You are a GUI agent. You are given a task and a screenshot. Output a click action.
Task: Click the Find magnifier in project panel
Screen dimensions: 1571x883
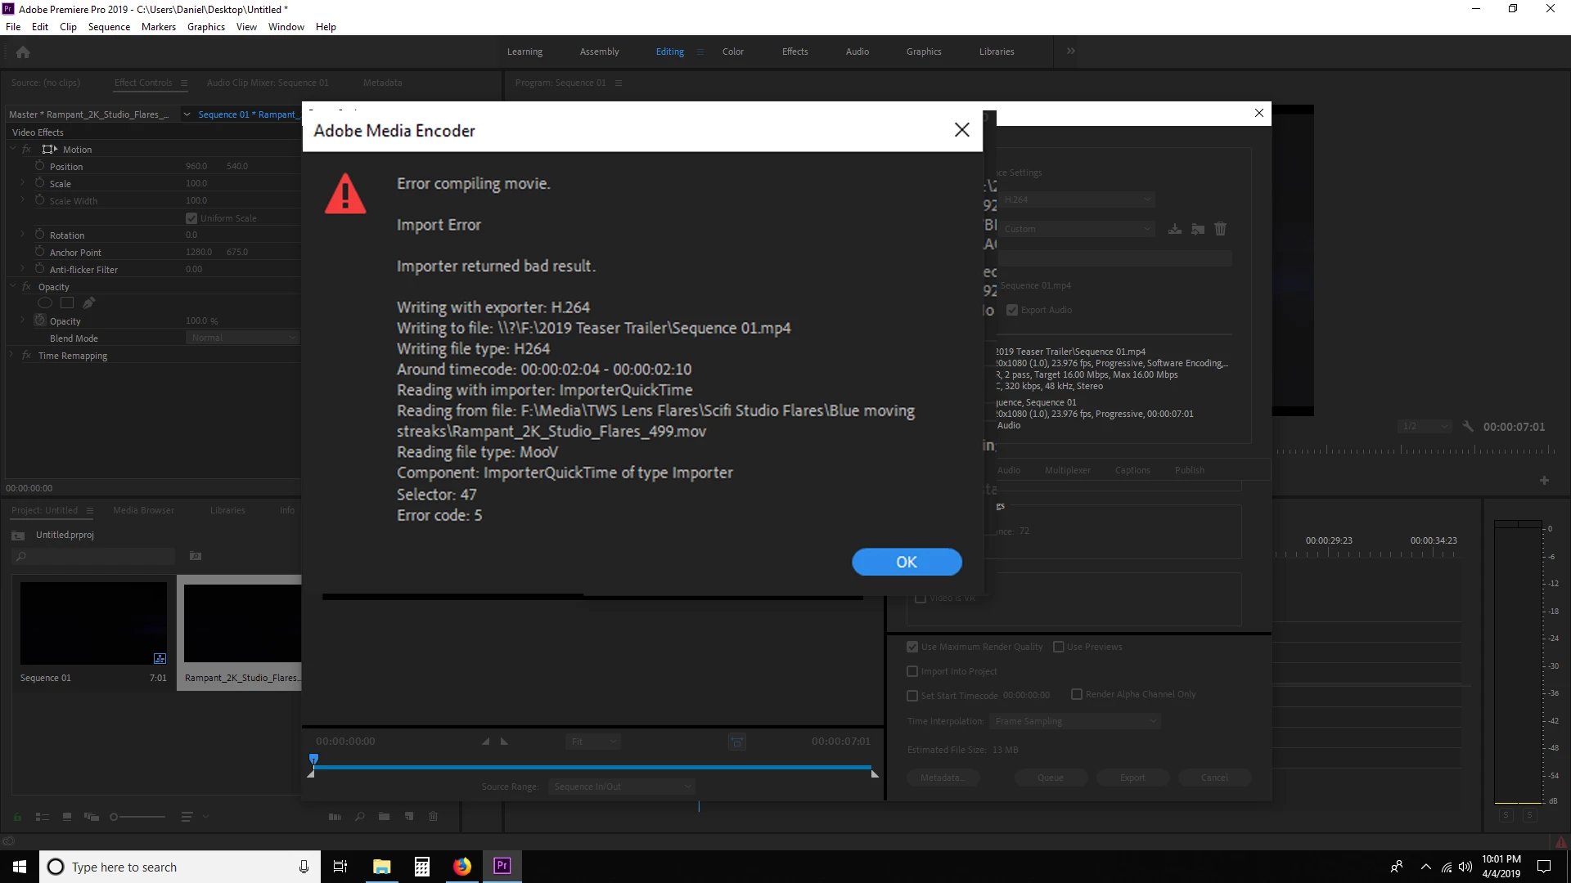(359, 817)
